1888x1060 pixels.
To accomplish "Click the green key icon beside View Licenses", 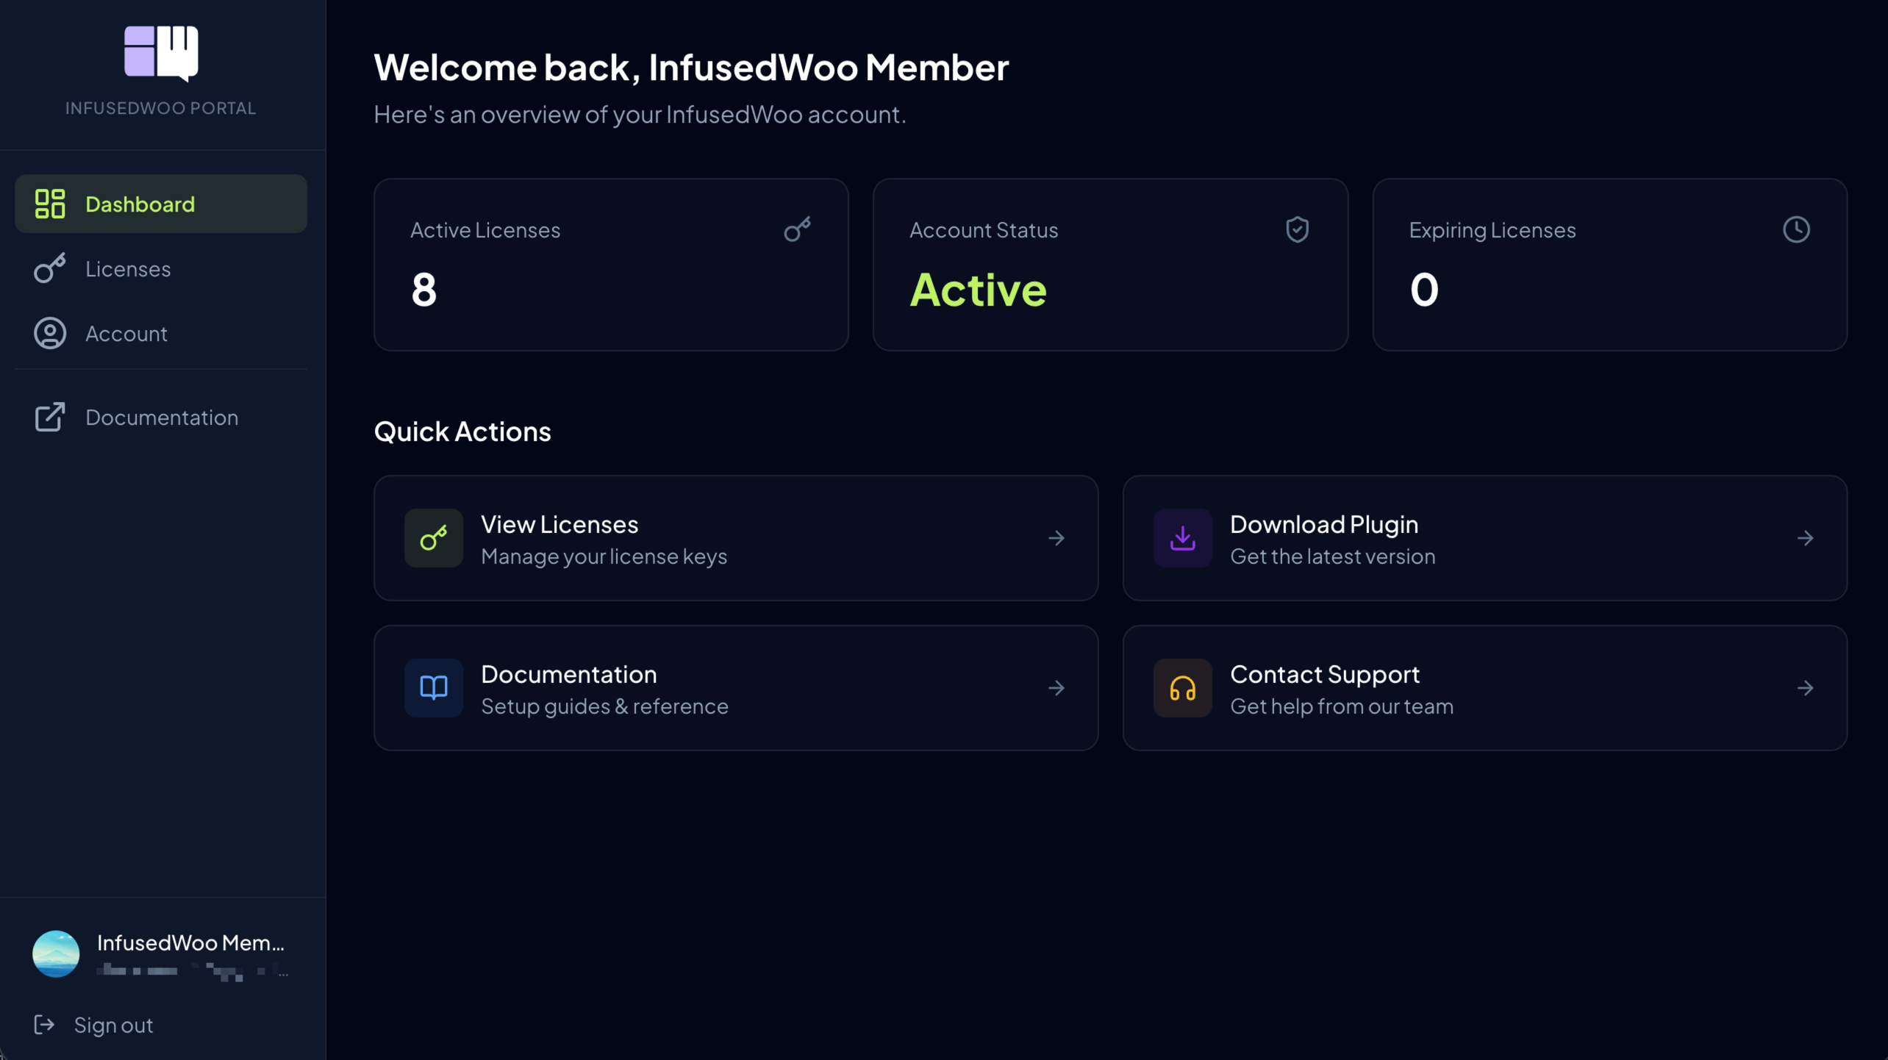I will (x=433, y=538).
